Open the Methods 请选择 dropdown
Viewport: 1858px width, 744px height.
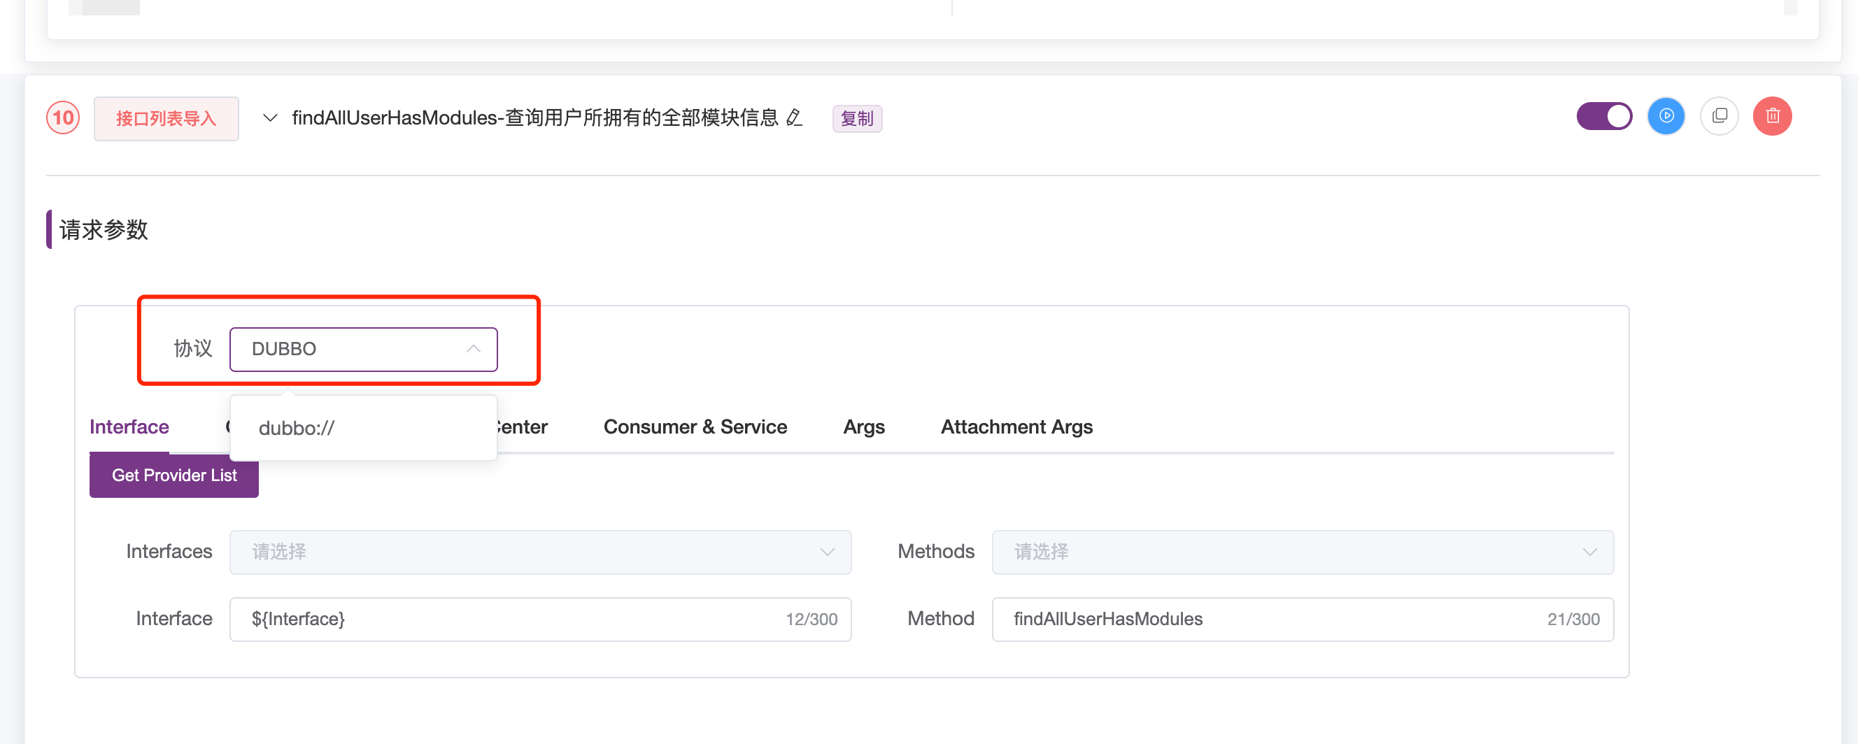tap(1303, 552)
